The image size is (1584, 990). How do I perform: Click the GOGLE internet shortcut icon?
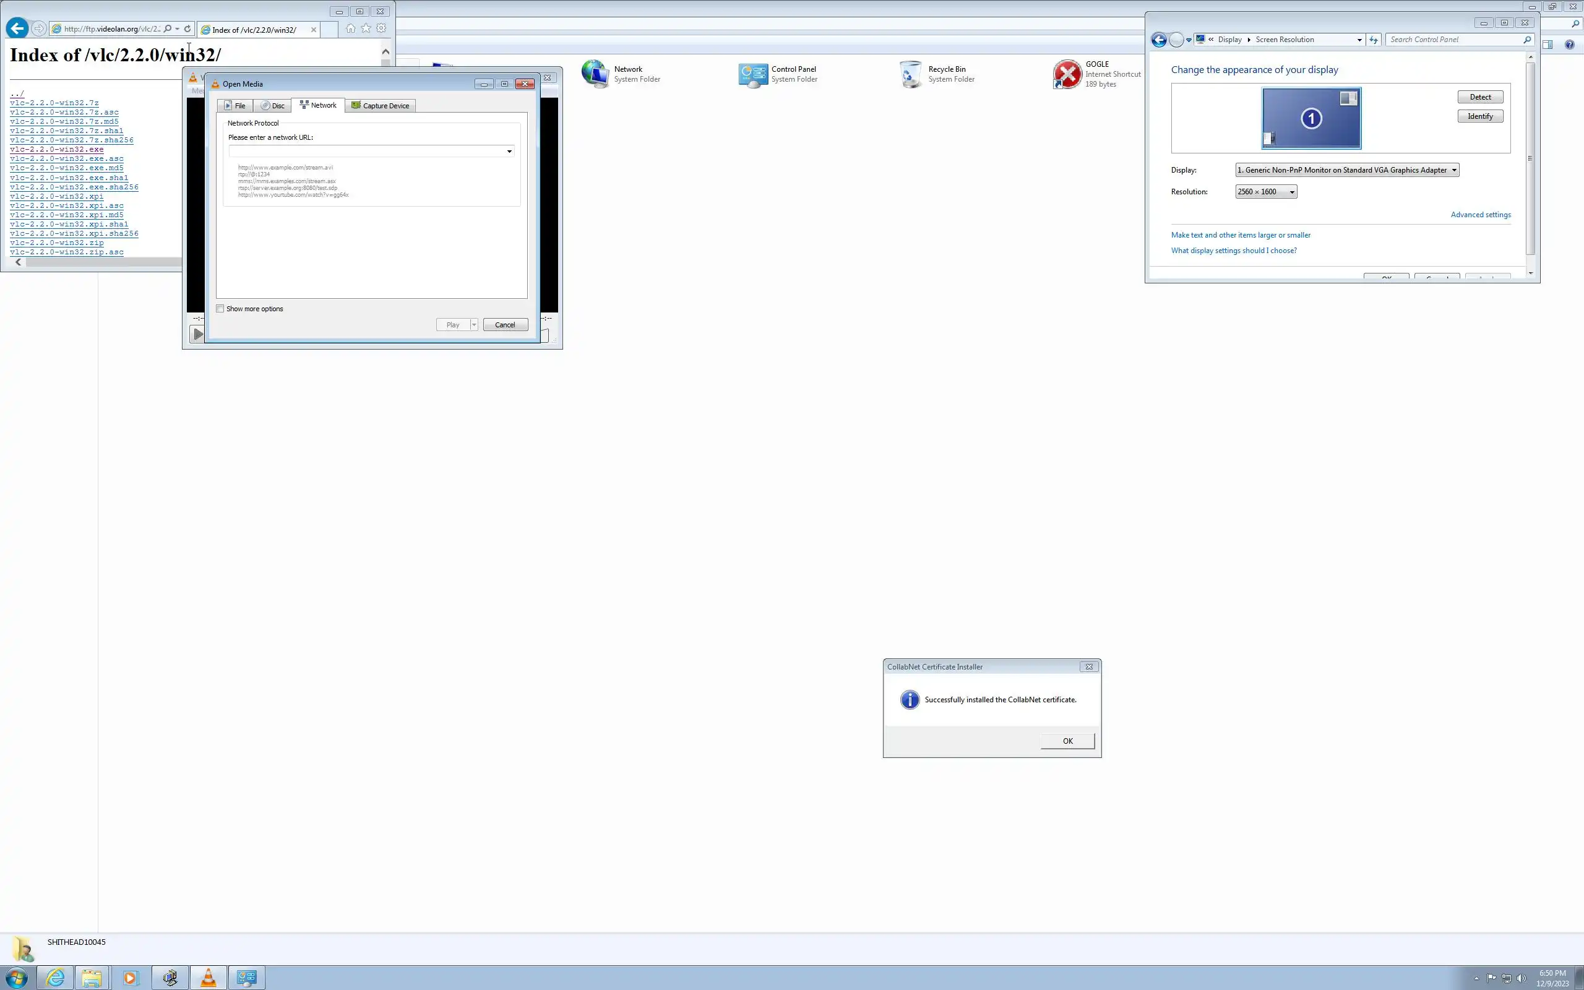point(1067,74)
